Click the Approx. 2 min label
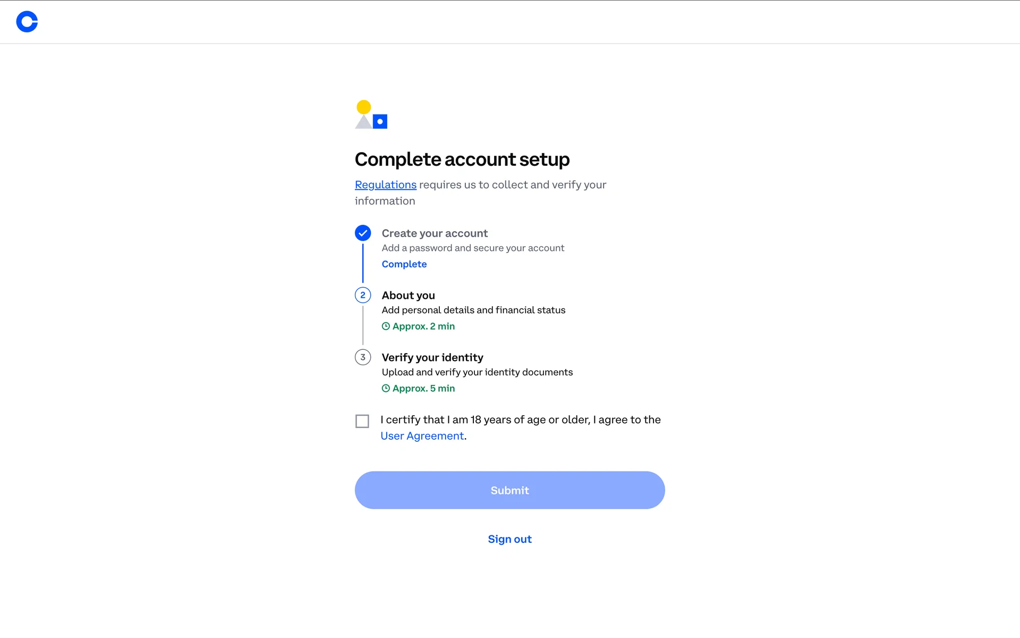 click(423, 326)
